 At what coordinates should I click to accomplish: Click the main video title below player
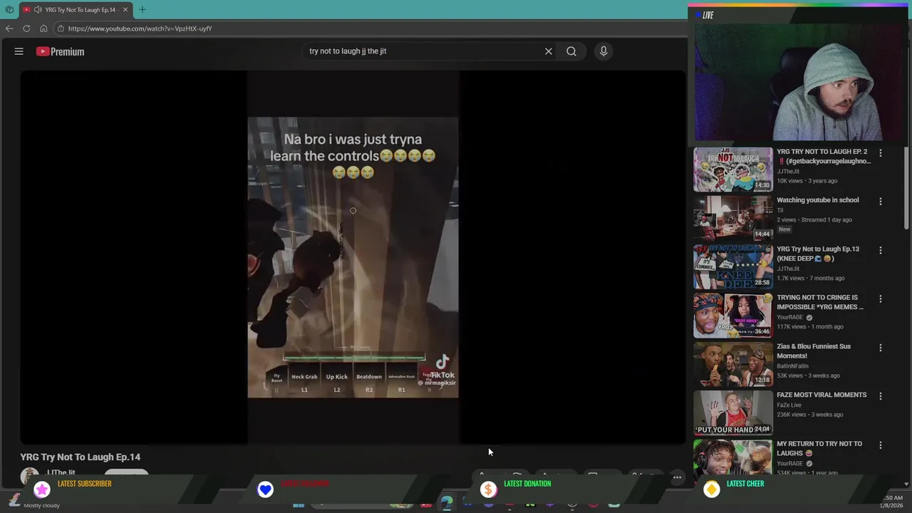pos(81,457)
